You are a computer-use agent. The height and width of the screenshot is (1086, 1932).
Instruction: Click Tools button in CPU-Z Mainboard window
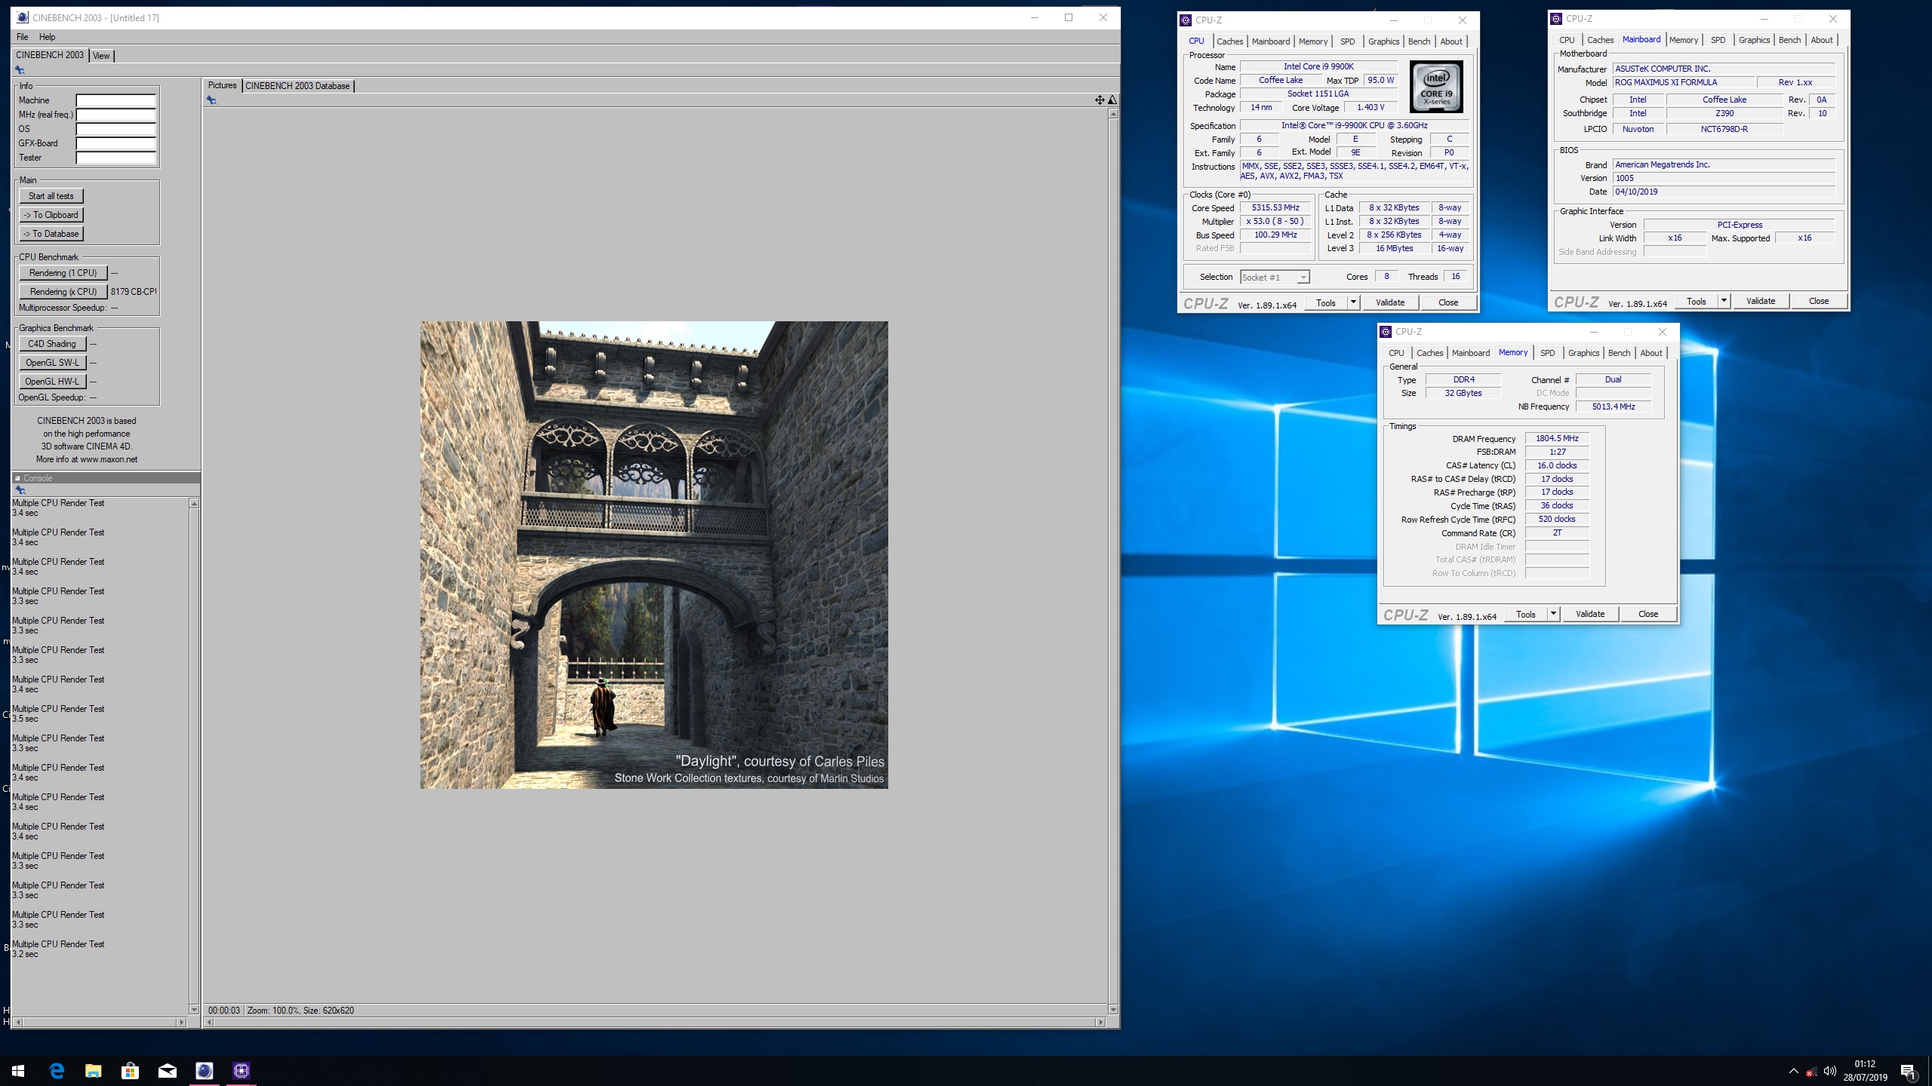pos(1697,301)
